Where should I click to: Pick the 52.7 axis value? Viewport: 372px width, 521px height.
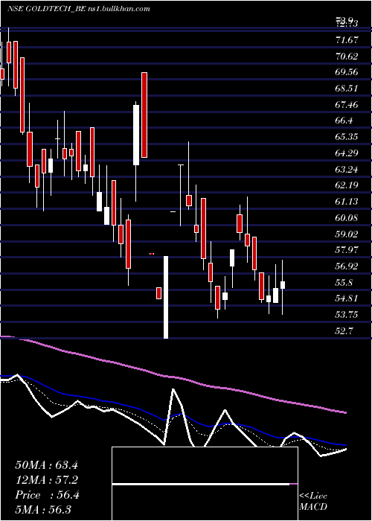pos(344,331)
